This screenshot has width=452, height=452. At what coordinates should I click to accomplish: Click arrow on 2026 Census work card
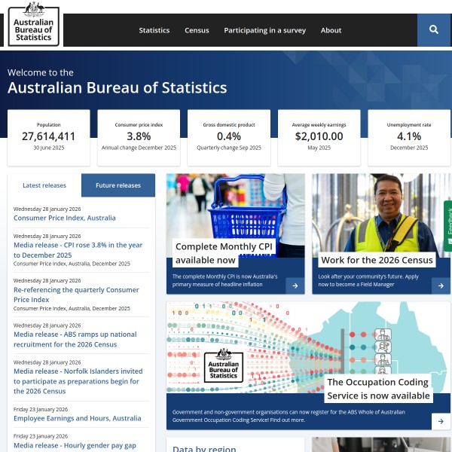(x=441, y=286)
